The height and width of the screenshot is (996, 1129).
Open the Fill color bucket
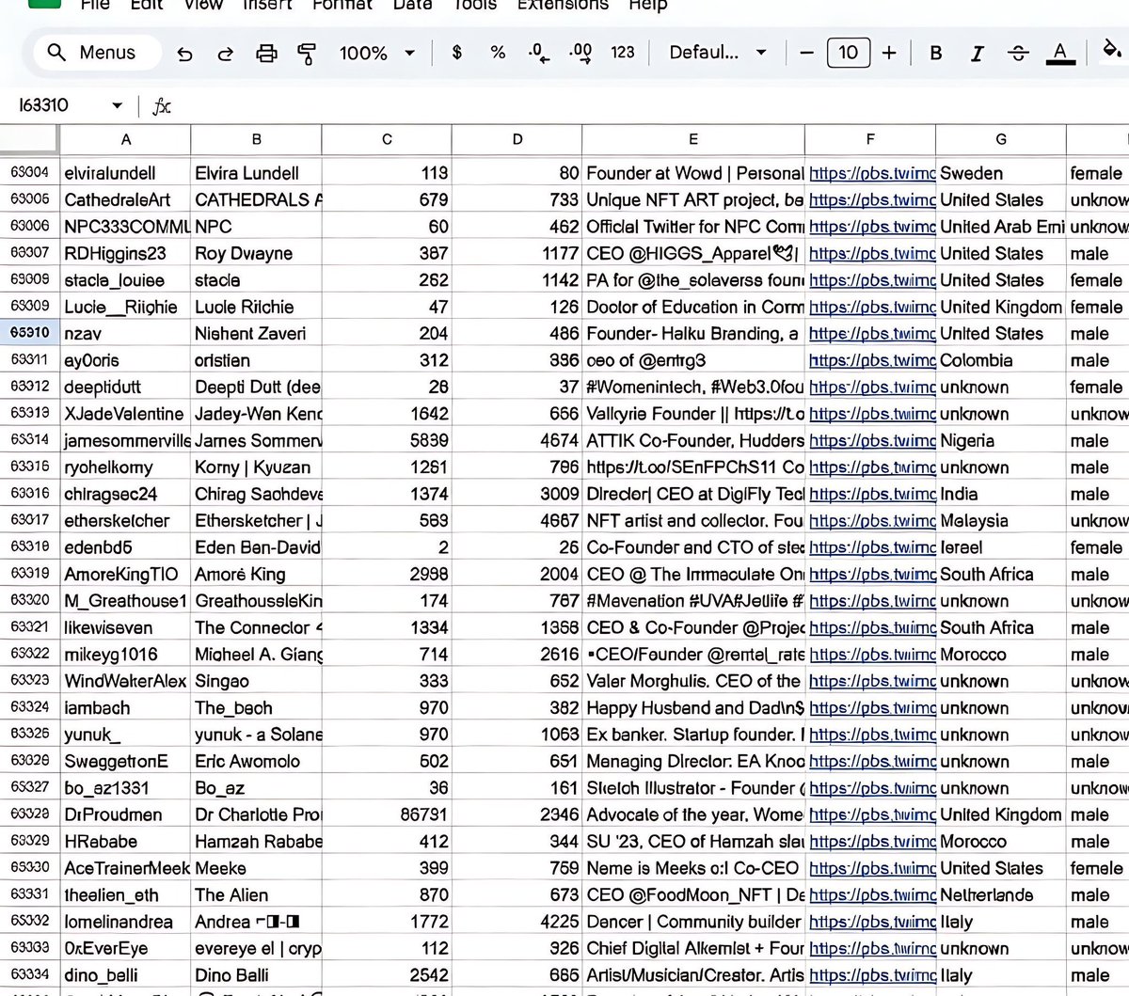click(1112, 51)
